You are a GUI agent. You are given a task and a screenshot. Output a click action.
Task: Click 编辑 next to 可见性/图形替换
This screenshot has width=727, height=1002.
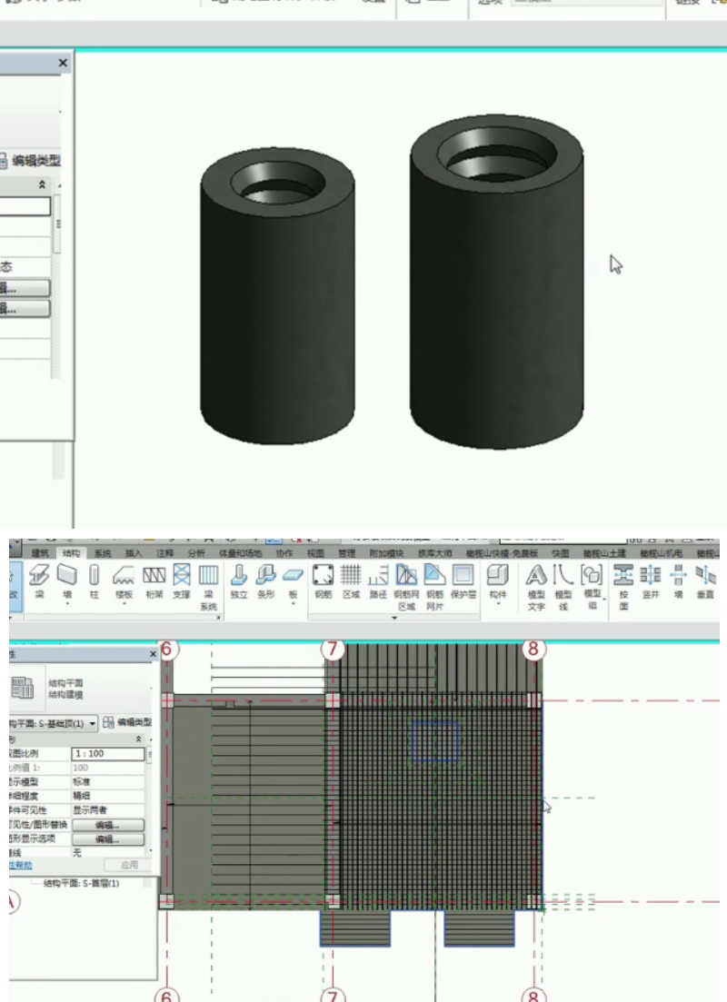pos(109,825)
